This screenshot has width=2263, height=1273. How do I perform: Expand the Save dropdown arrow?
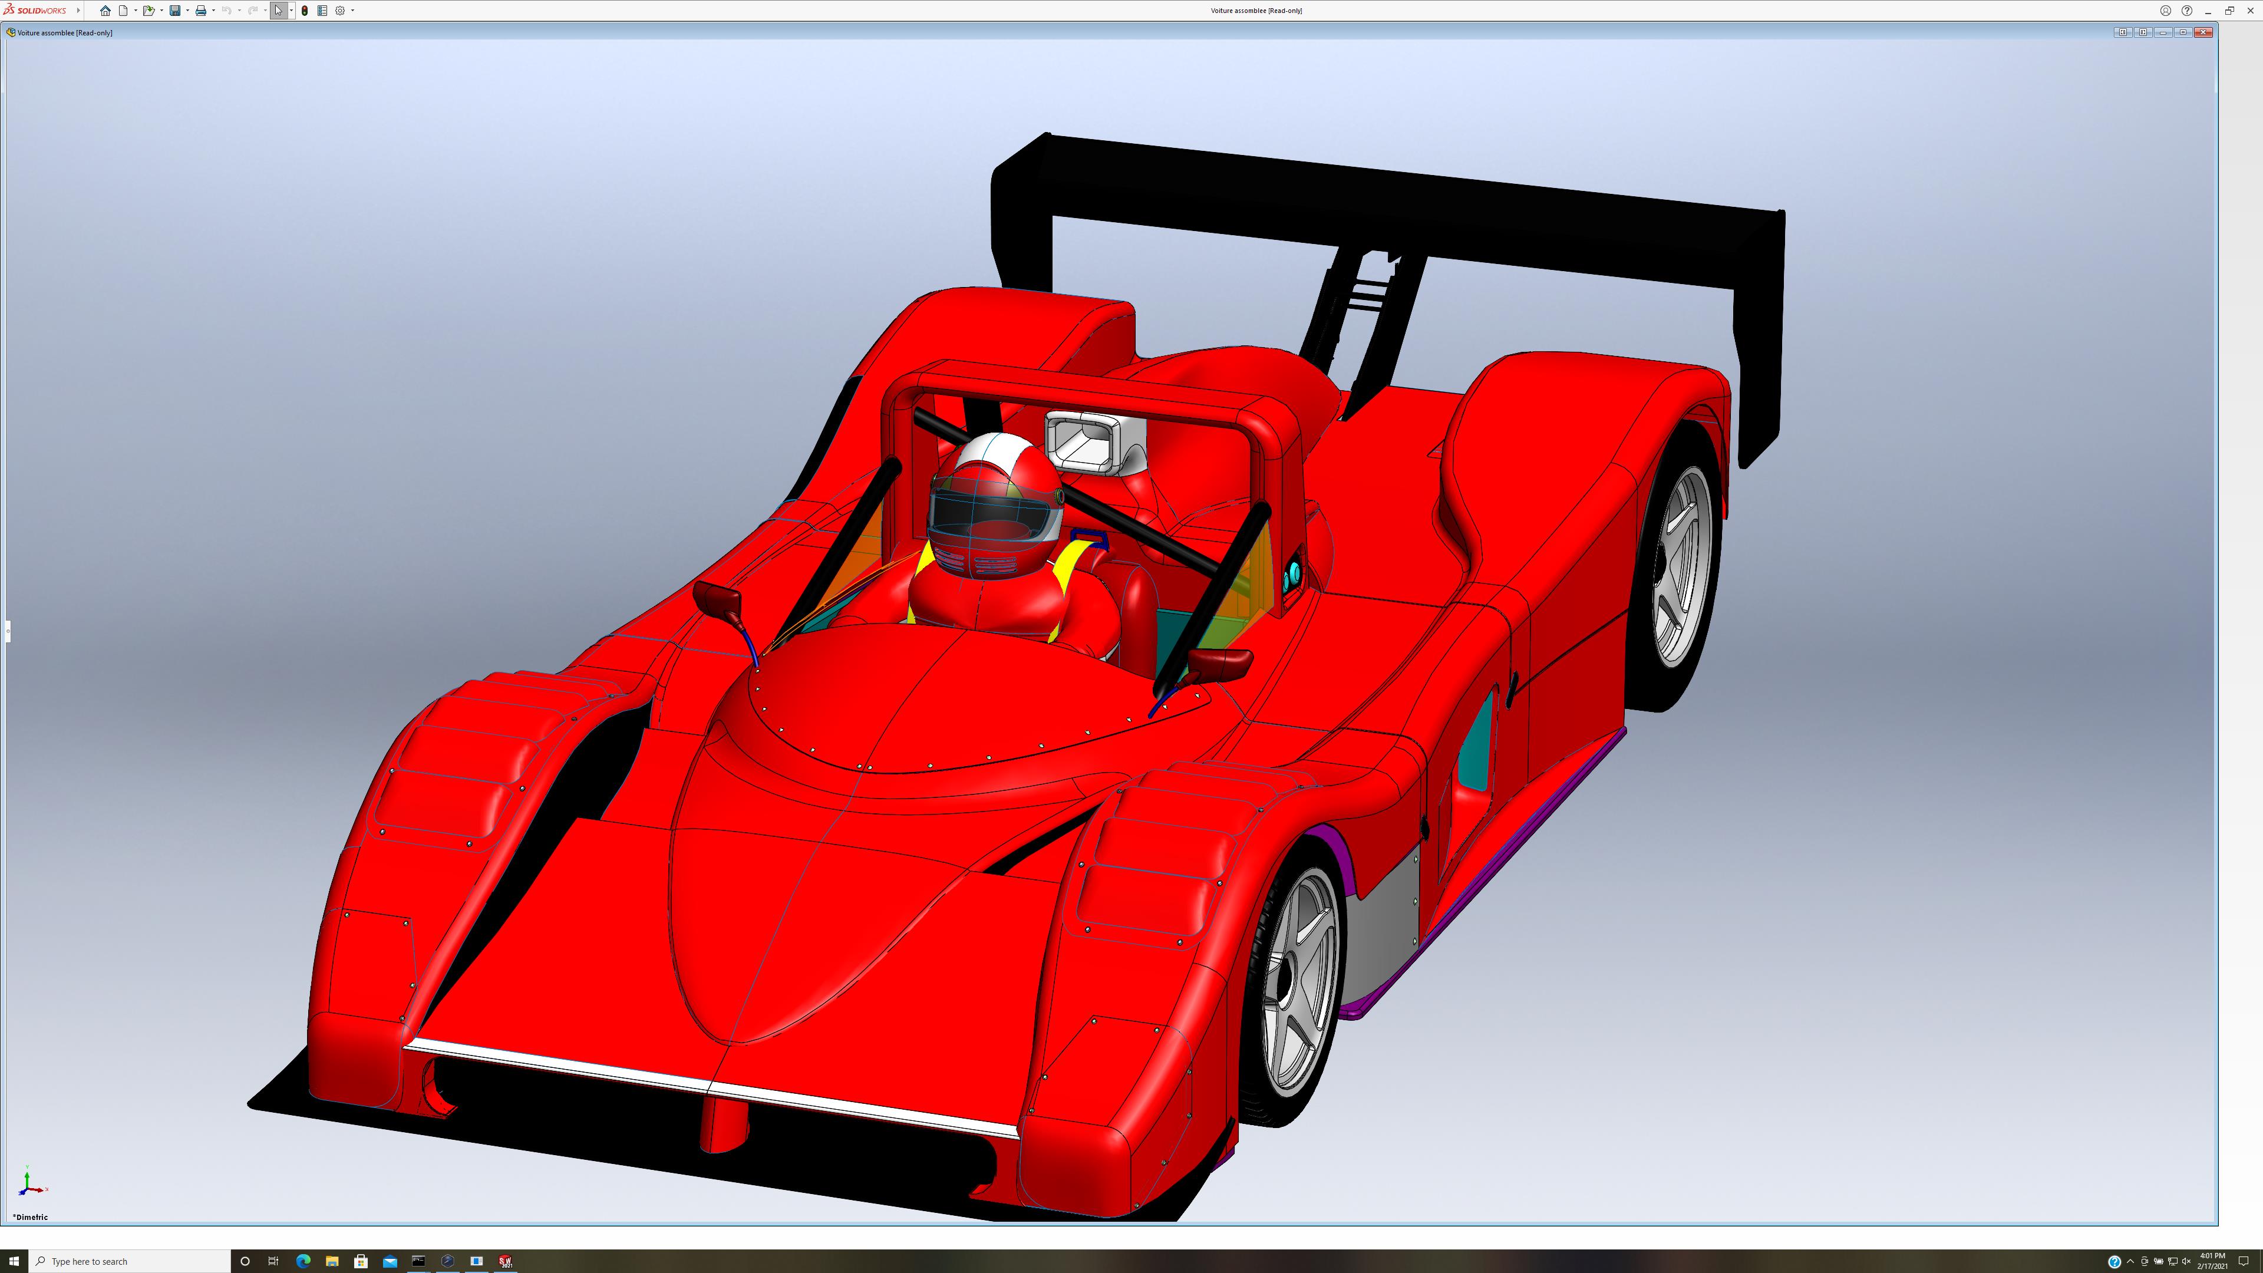click(x=187, y=11)
